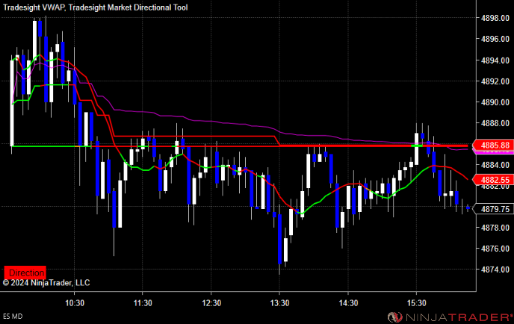
Task: Click the 4890.00 price axis label
Action: (x=495, y=102)
